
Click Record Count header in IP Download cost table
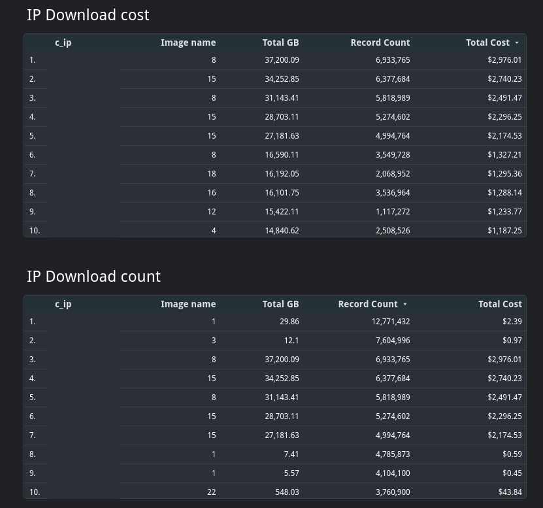pyautogui.click(x=380, y=42)
